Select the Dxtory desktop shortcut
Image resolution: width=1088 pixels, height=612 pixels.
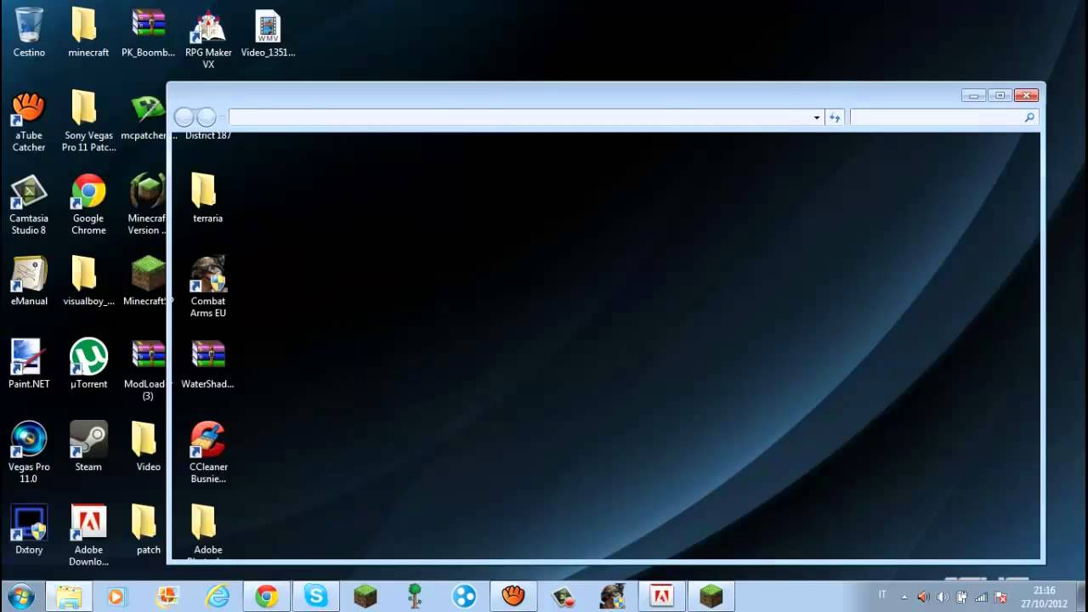click(x=29, y=530)
